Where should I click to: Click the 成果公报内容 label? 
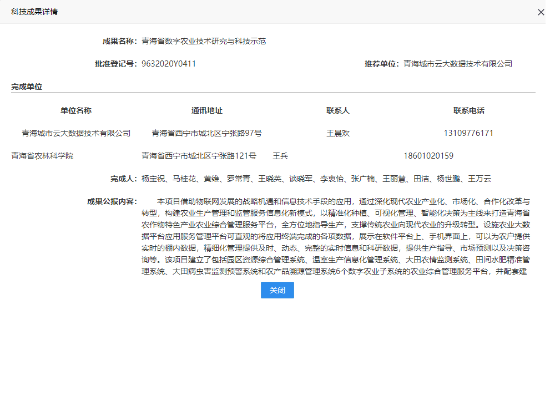coord(112,201)
